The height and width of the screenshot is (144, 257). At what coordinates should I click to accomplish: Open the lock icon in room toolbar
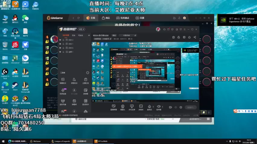point(179,37)
